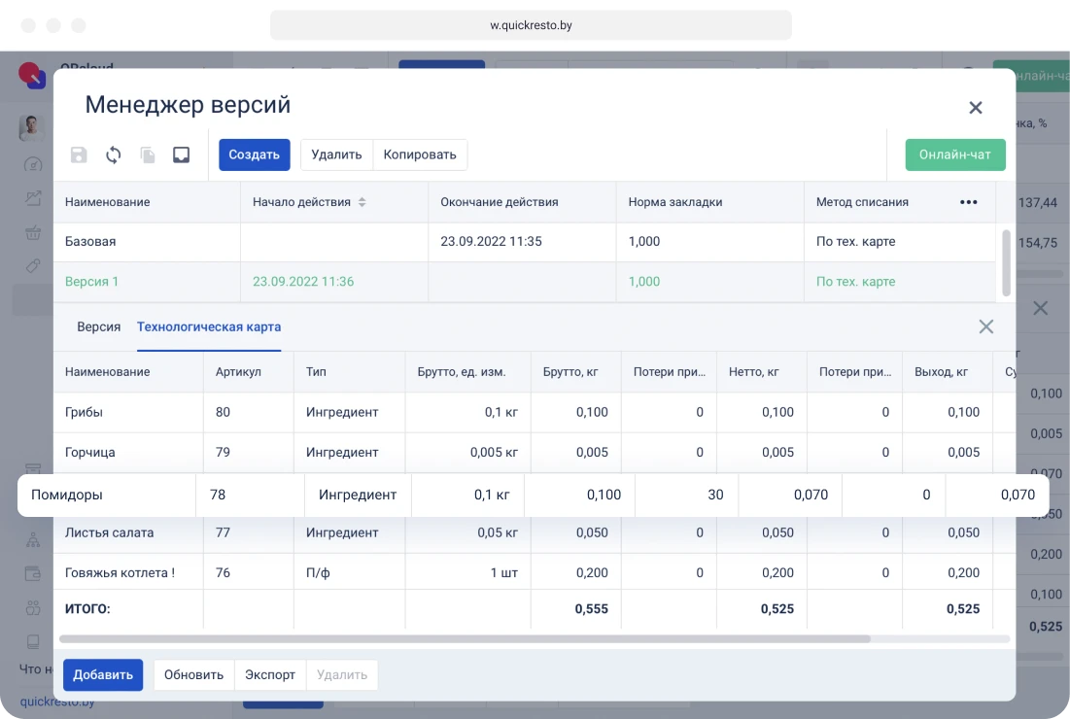Close the Технологическая карта detail panel

coord(985,327)
